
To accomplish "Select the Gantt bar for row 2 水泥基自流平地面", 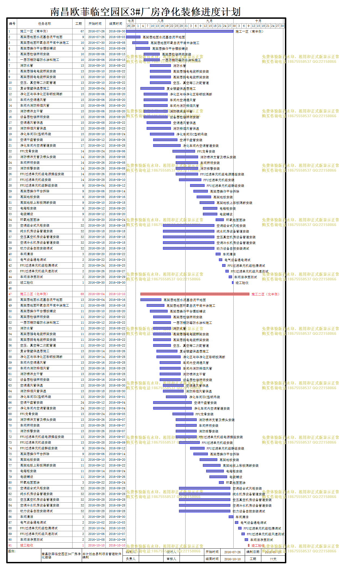I will [133, 37].
